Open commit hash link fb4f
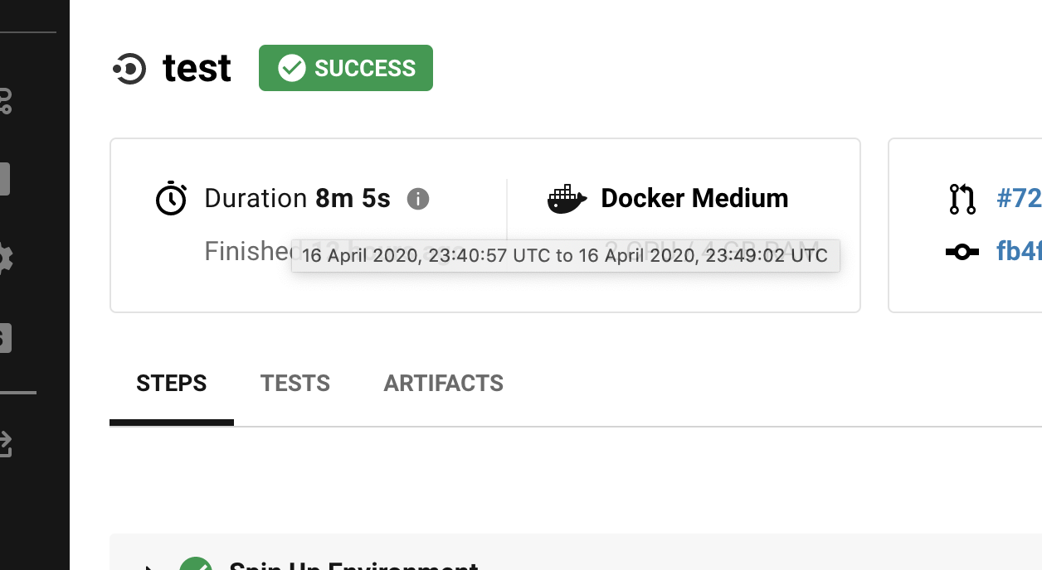1042x570 pixels. tap(1019, 251)
